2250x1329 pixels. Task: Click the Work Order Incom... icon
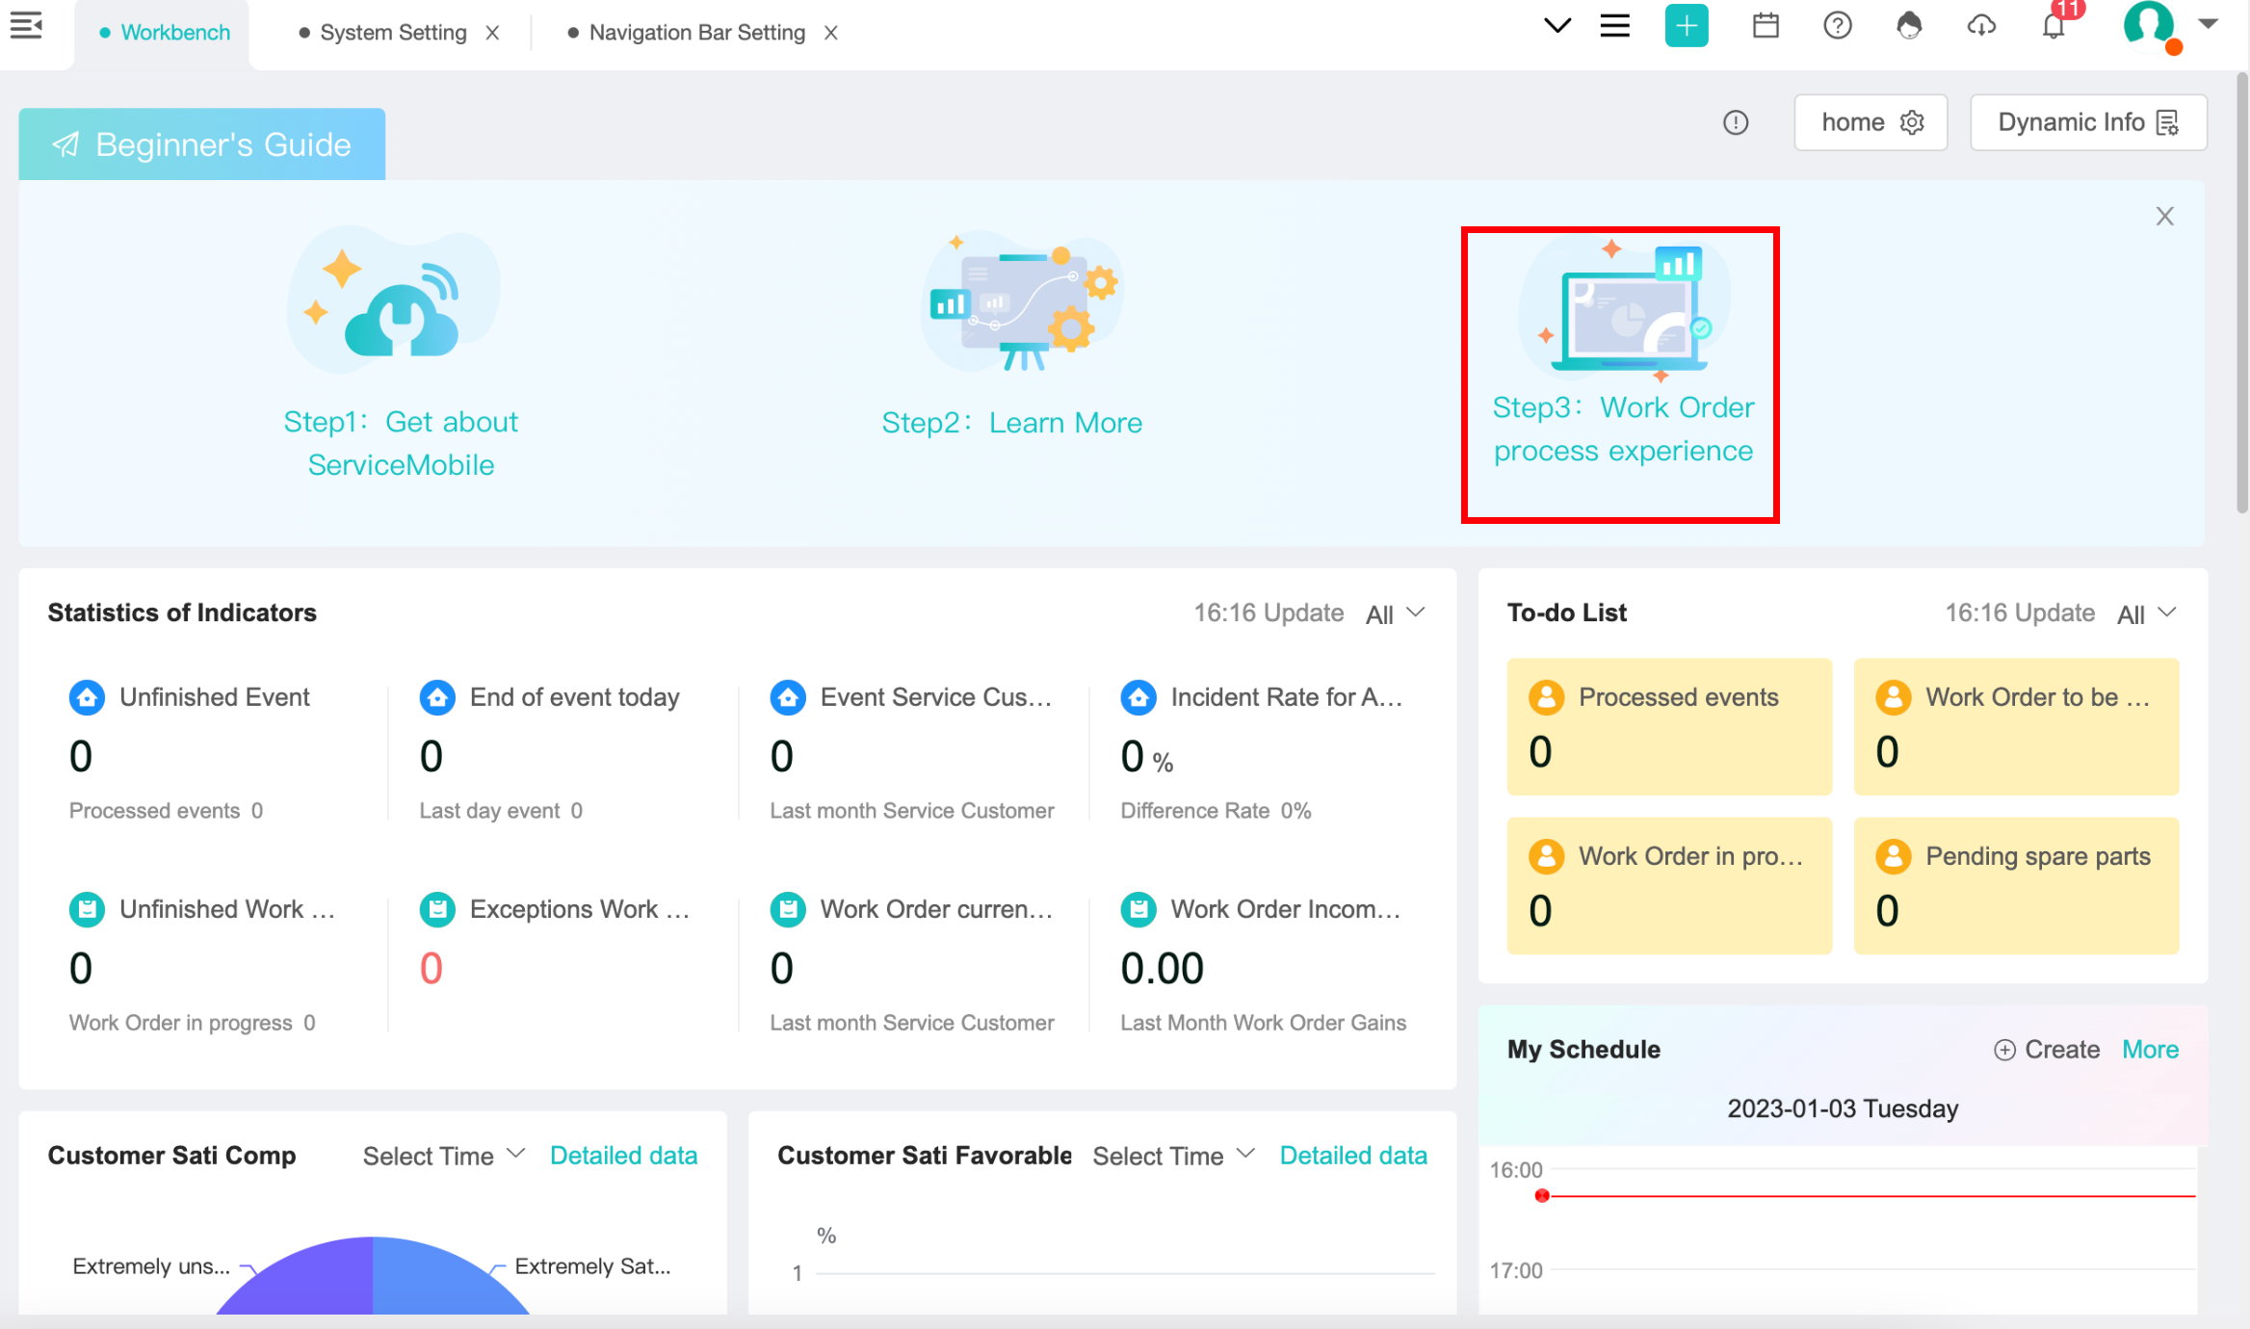pyautogui.click(x=1138, y=909)
